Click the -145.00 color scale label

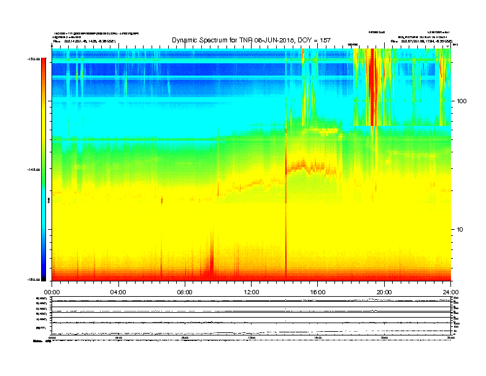click(x=34, y=170)
